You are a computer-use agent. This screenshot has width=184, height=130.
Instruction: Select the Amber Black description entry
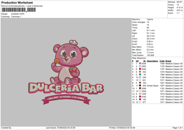pos(152,86)
